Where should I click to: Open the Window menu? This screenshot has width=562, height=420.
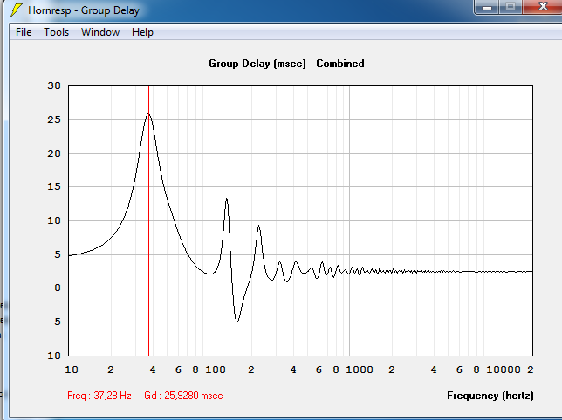(x=100, y=32)
